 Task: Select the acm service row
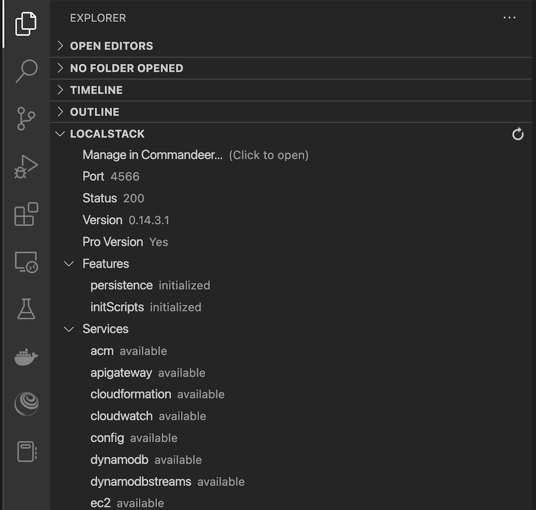291,351
